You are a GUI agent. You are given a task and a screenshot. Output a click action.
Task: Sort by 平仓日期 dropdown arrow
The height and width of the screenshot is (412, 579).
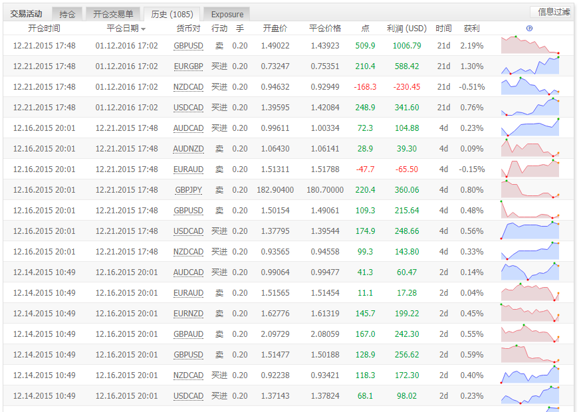pyautogui.click(x=144, y=29)
